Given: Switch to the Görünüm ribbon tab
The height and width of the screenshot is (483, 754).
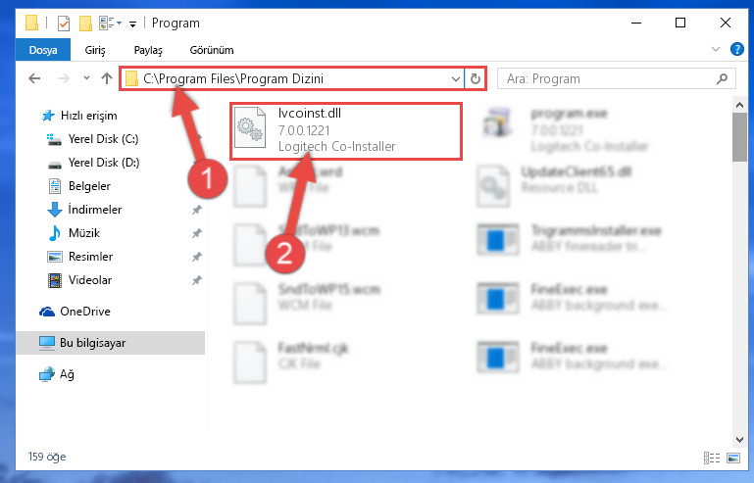Looking at the screenshot, I should click(212, 50).
